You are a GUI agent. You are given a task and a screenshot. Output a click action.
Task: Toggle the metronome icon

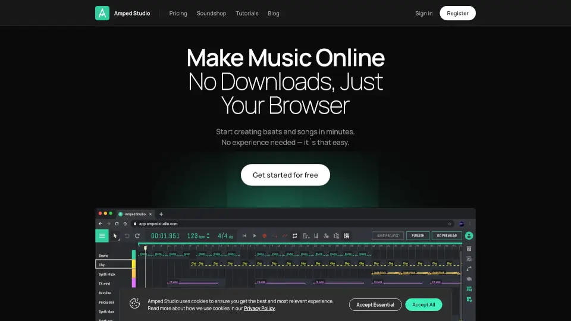click(305, 236)
